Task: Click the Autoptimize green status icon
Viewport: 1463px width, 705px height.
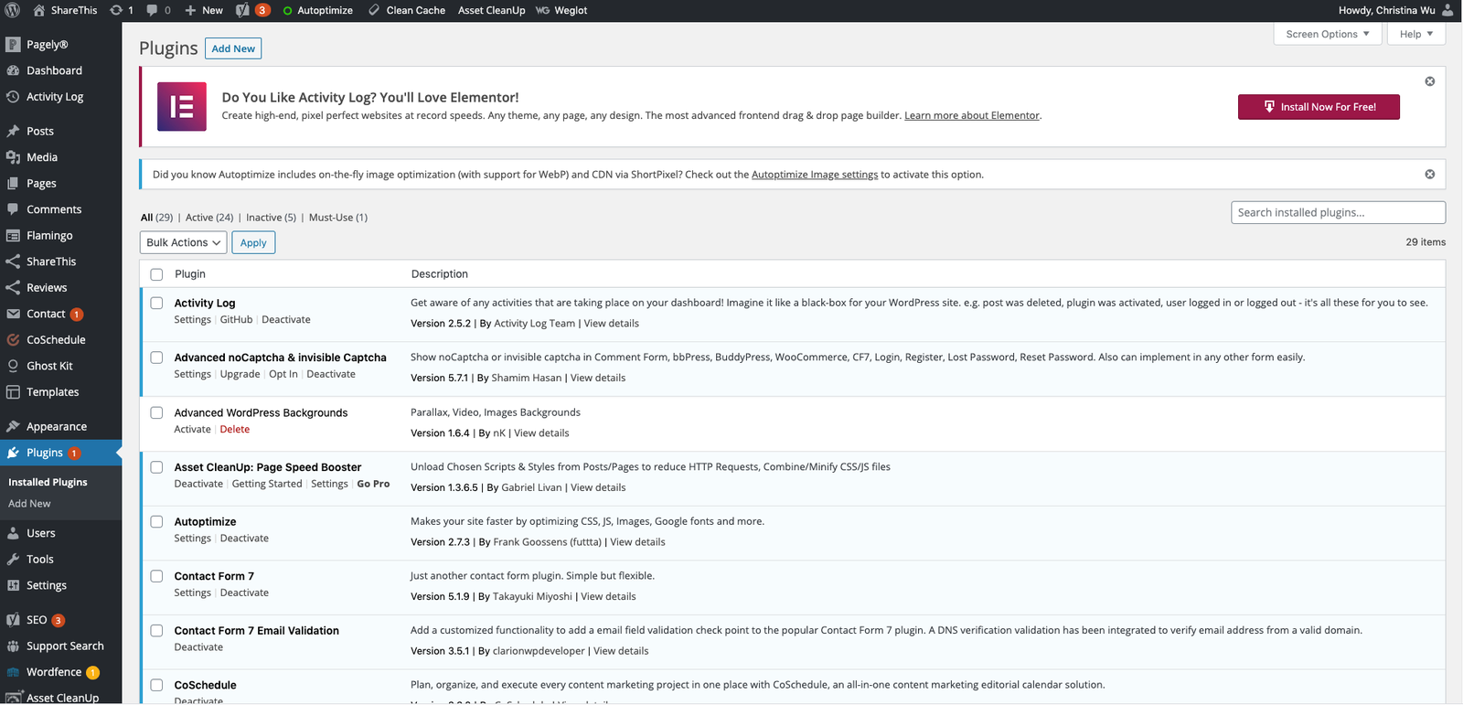Action: 287,11
